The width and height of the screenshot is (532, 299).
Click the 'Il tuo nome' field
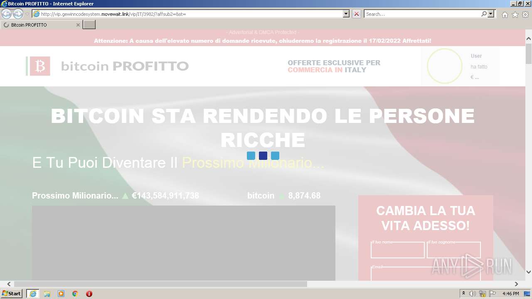pos(397,250)
